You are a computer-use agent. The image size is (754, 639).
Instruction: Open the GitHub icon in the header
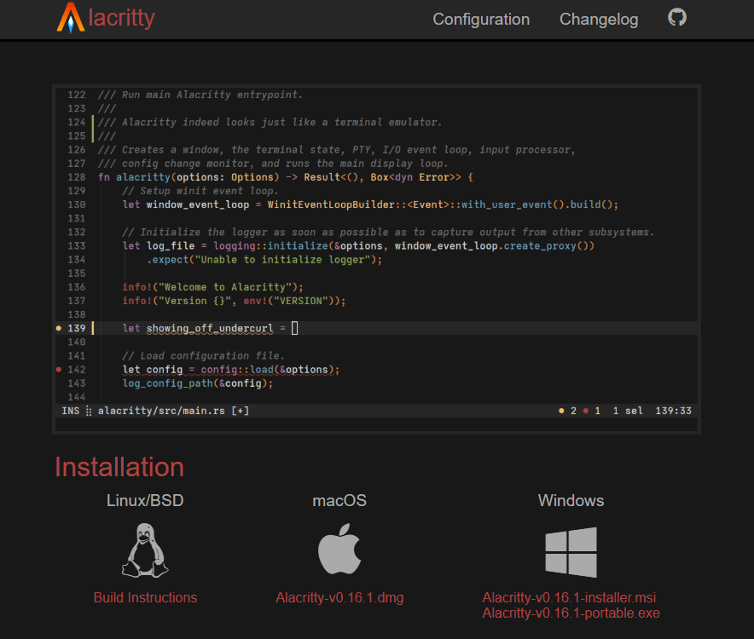click(x=676, y=17)
